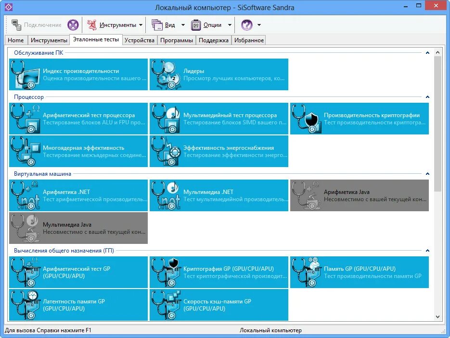The width and height of the screenshot is (450, 338).
Task: Switch to the Home tab
Action: [16, 40]
